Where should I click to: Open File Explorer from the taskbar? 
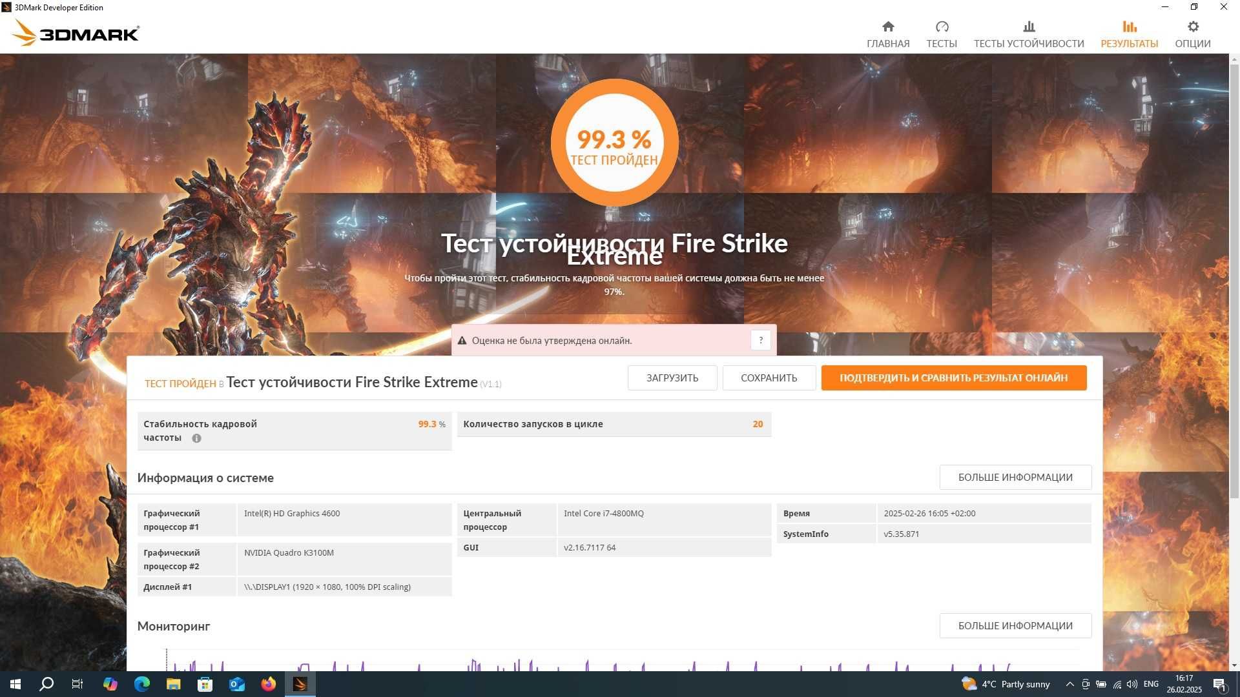click(173, 684)
